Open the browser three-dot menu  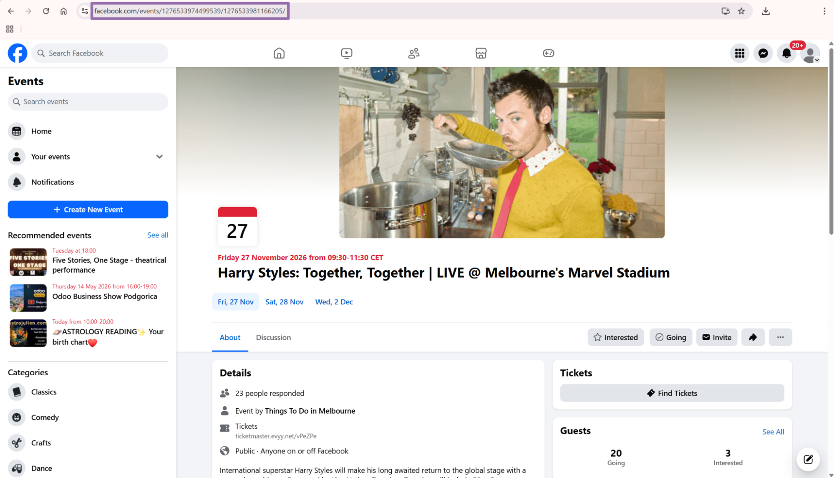824,11
